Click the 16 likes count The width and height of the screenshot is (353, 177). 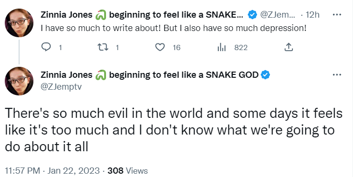177,47
